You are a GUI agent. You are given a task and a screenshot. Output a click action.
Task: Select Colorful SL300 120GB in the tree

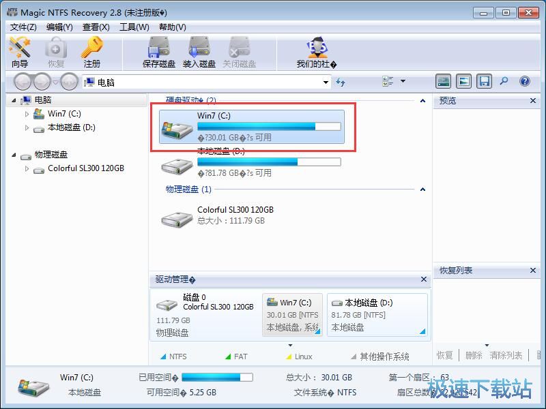point(86,168)
